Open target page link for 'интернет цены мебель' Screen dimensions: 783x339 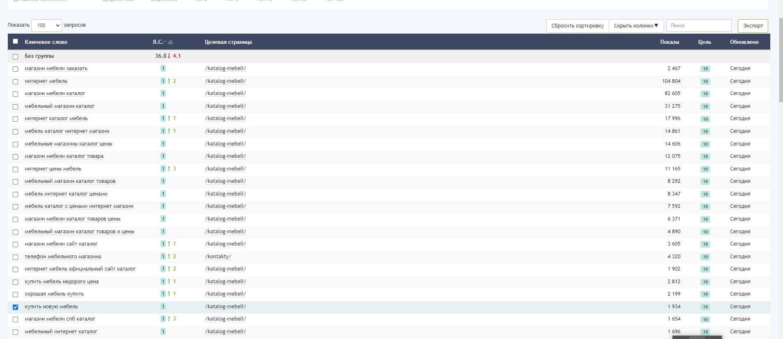(x=225, y=169)
